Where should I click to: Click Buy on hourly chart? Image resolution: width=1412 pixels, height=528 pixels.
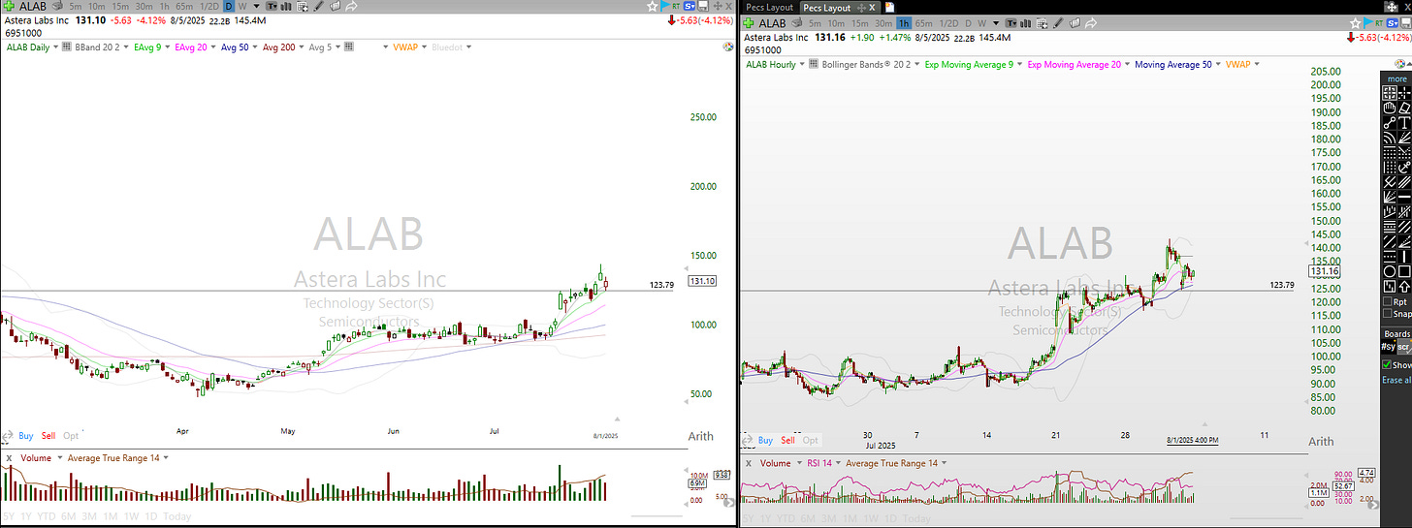[765, 440]
